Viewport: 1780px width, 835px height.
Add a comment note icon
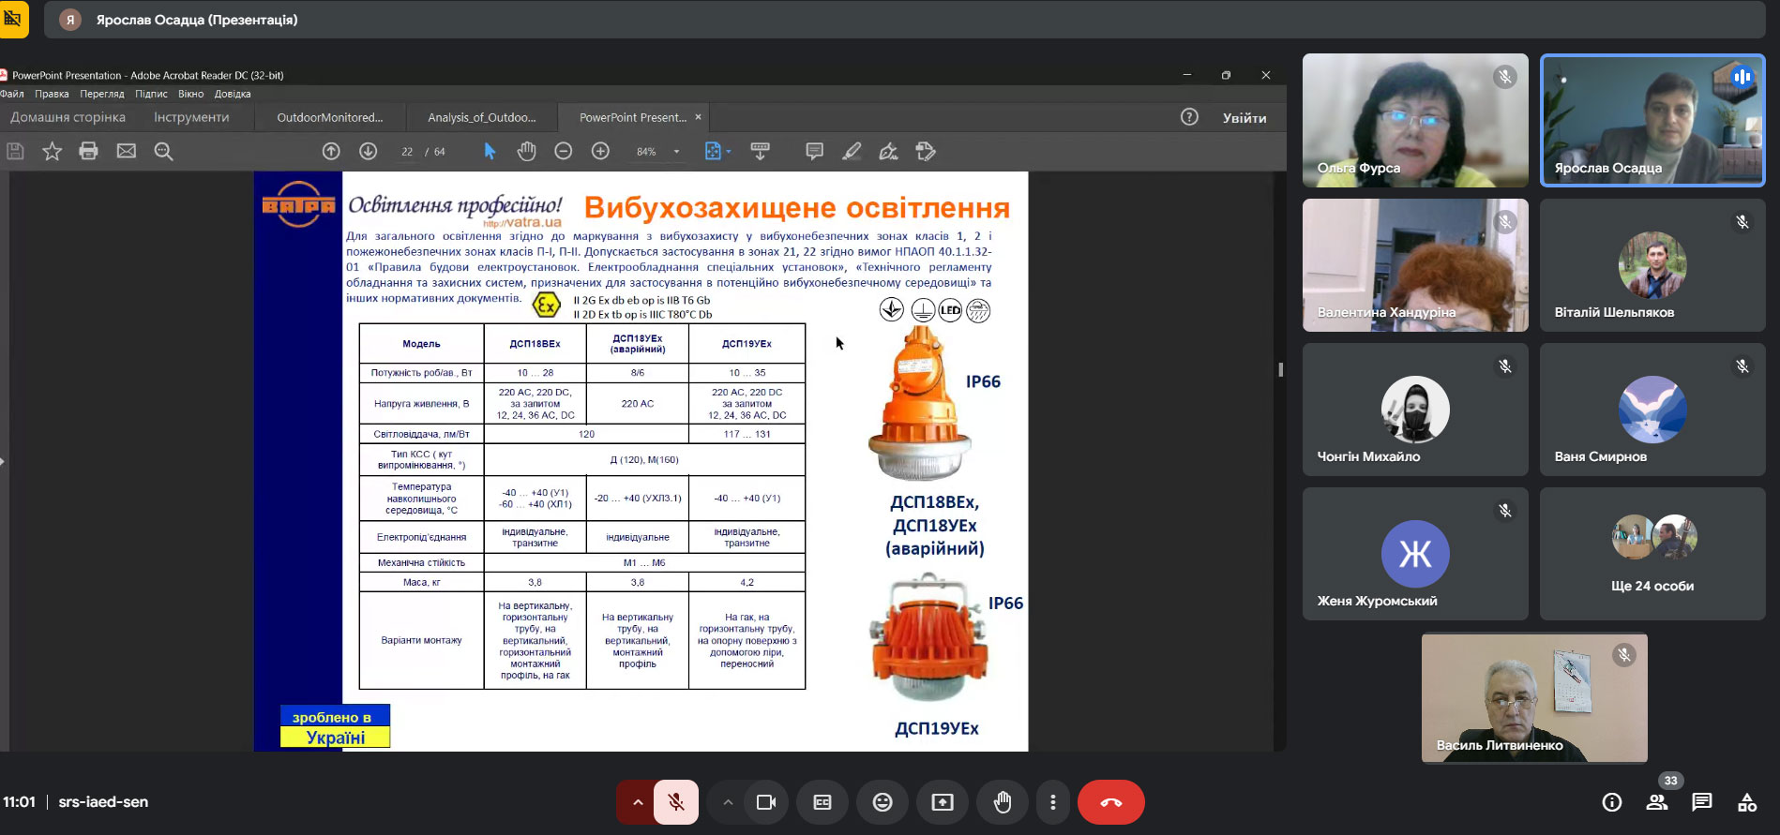[814, 151]
